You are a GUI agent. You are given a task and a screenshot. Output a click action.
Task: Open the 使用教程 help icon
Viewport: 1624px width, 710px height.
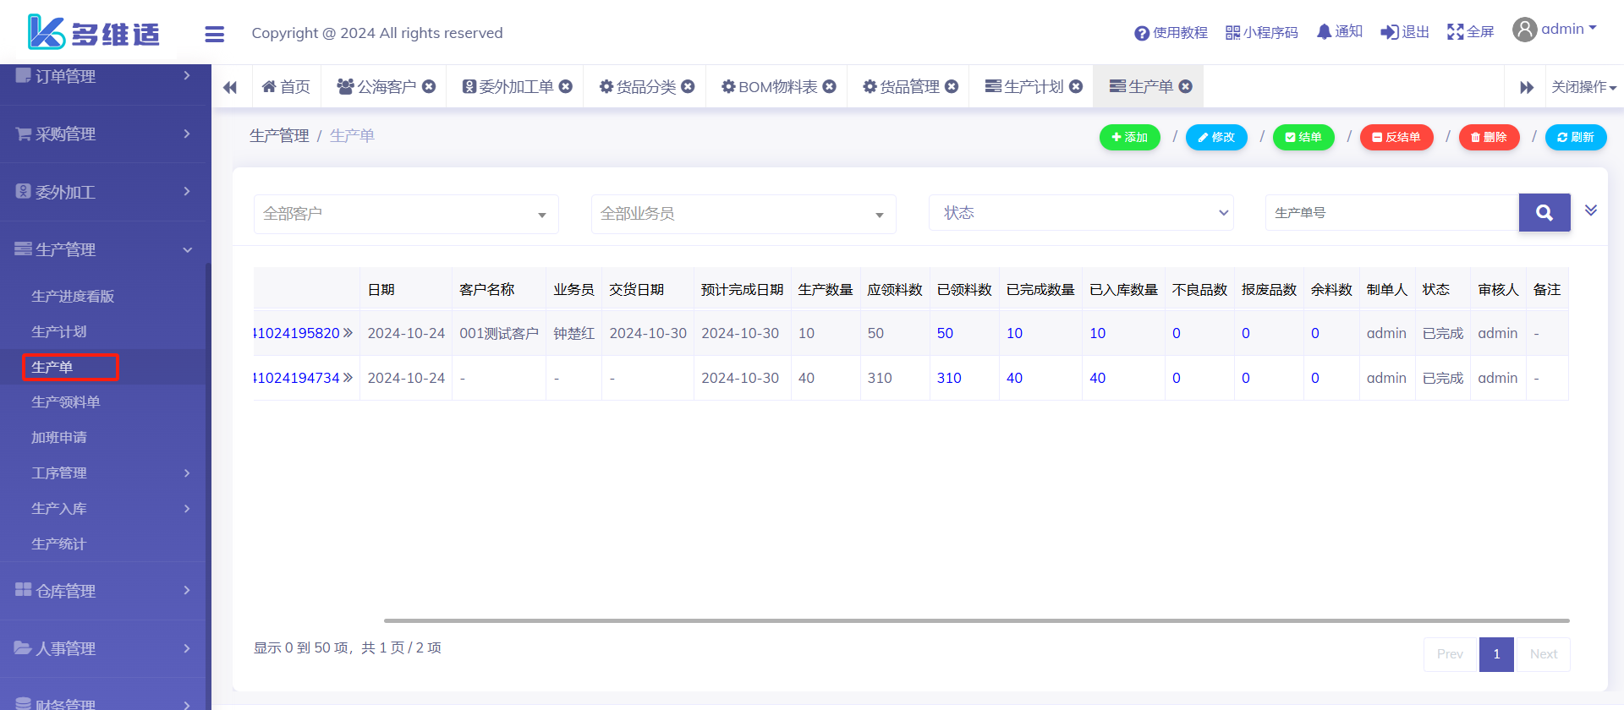coord(1141,33)
